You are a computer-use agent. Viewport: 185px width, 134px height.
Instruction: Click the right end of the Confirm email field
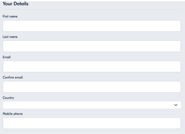177,87
